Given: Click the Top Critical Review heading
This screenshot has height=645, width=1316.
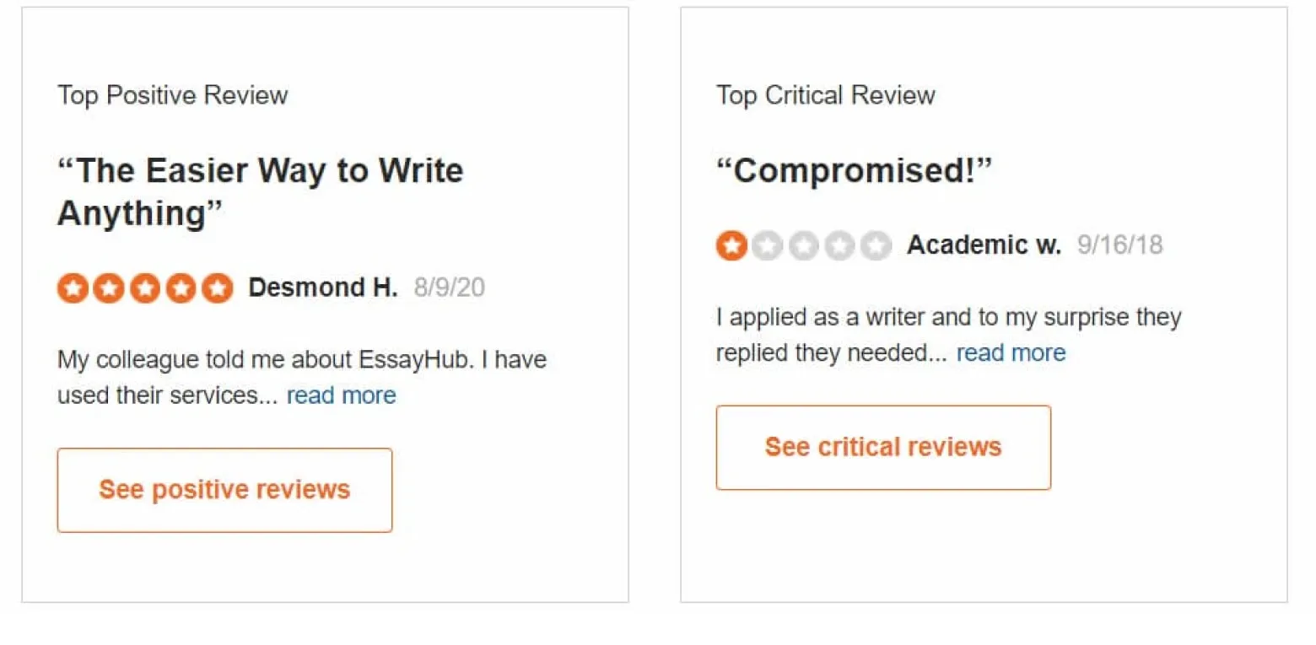Looking at the screenshot, I should pos(825,95).
